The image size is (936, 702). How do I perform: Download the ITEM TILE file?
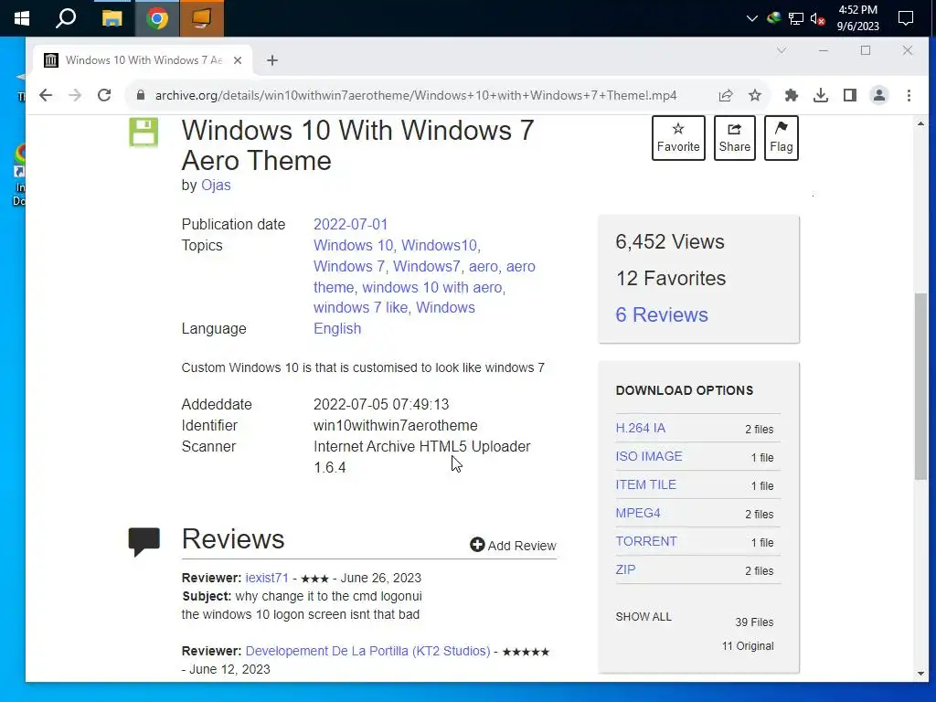coord(646,484)
